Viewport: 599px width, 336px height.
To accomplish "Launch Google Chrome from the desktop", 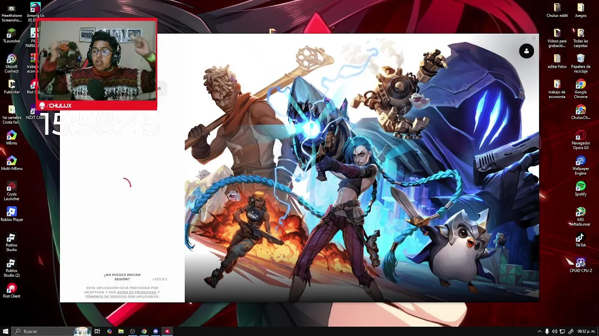I will pos(581,89).
